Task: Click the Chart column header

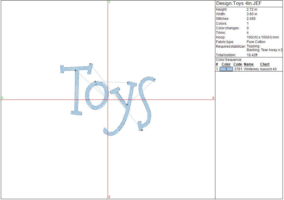Action: (x=264, y=64)
